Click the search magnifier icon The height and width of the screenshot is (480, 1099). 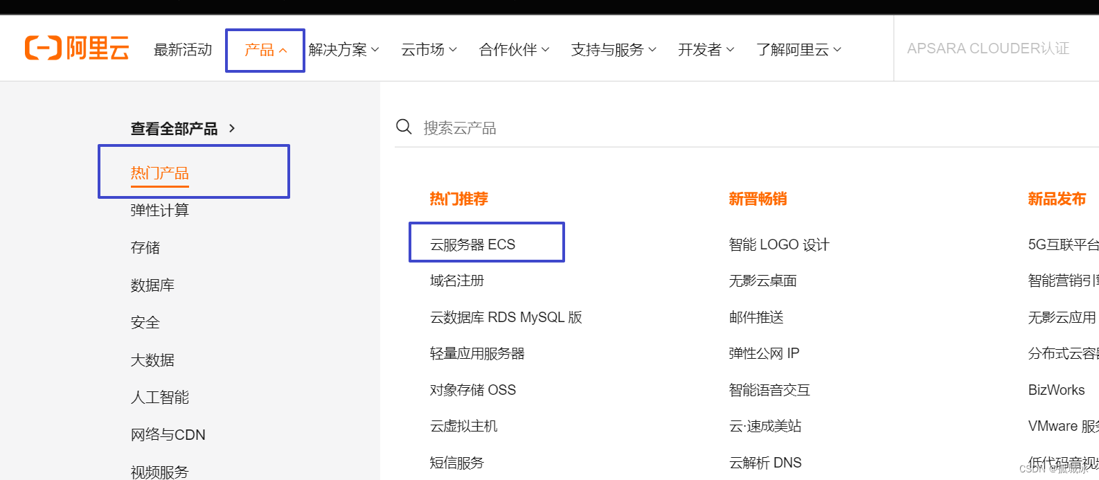(x=404, y=127)
